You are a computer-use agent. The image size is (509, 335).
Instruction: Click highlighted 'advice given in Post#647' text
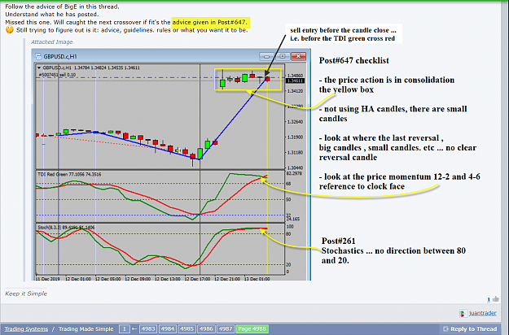click(209, 22)
